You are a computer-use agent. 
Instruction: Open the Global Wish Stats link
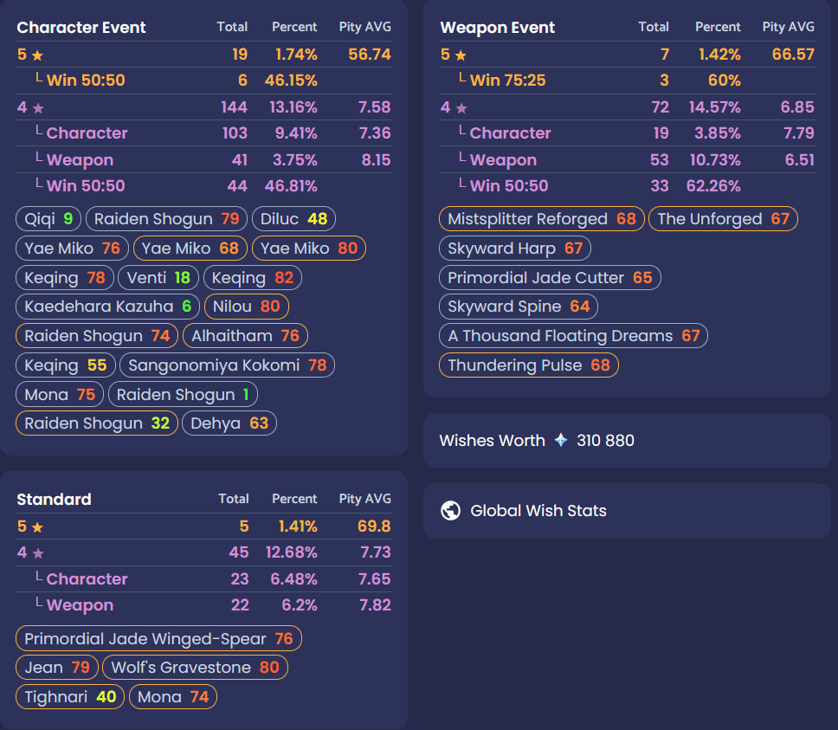point(538,511)
